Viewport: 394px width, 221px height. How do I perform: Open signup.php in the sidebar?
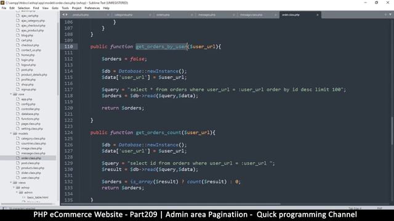pos(28,90)
